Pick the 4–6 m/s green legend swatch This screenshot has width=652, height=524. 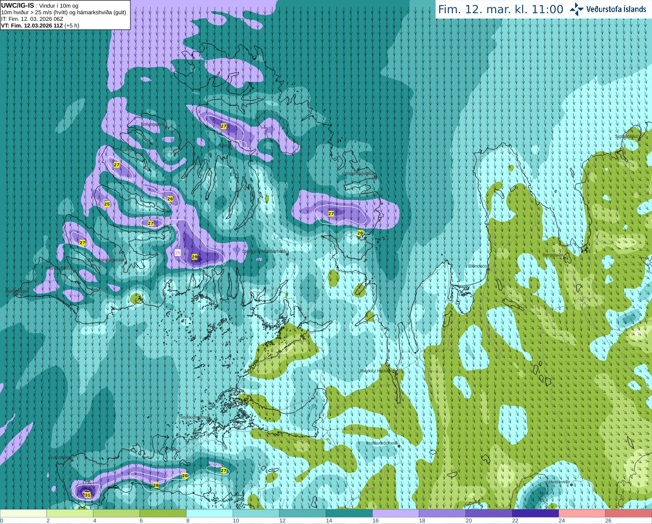click(x=117, y=513)
